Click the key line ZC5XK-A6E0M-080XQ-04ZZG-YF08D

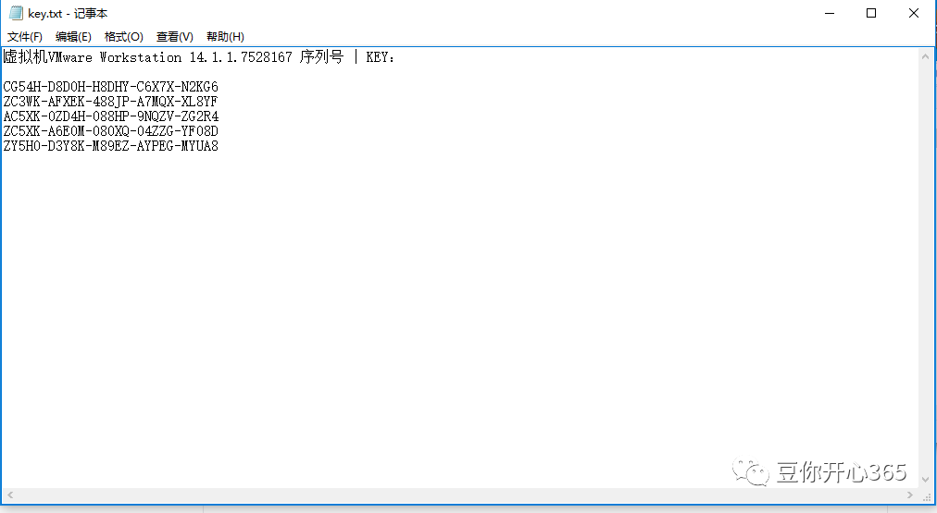coord(110,131)
